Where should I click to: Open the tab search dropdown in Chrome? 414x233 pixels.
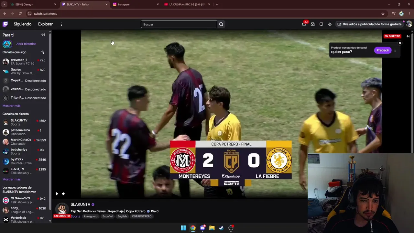click(4, 5)
